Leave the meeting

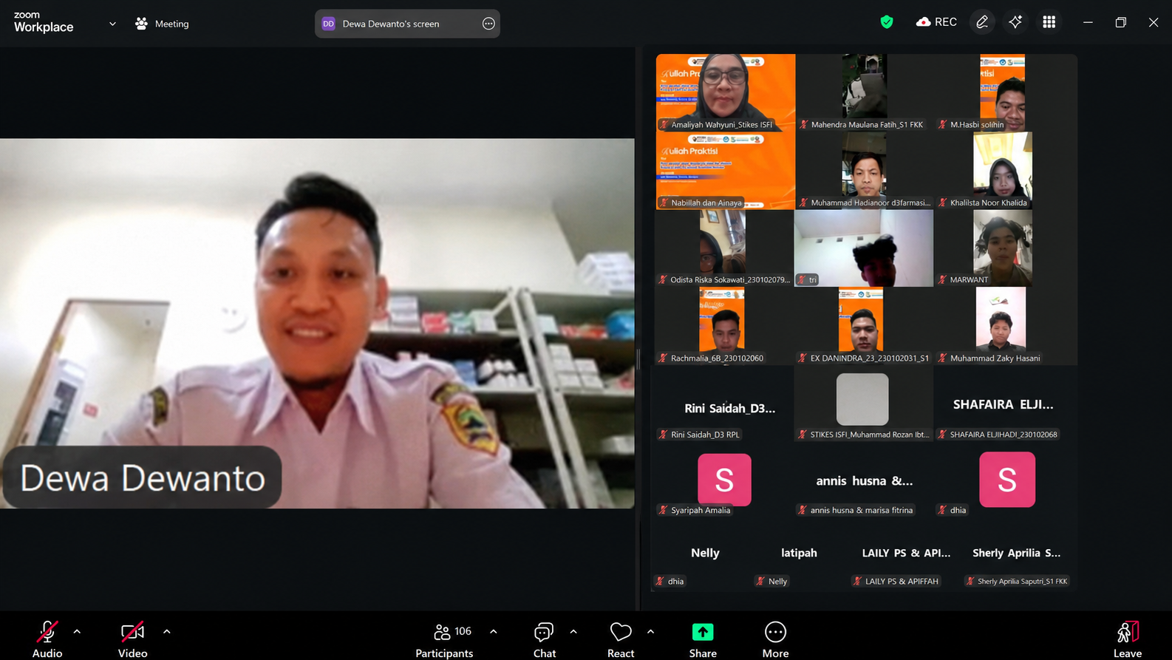pos(1128,639)
